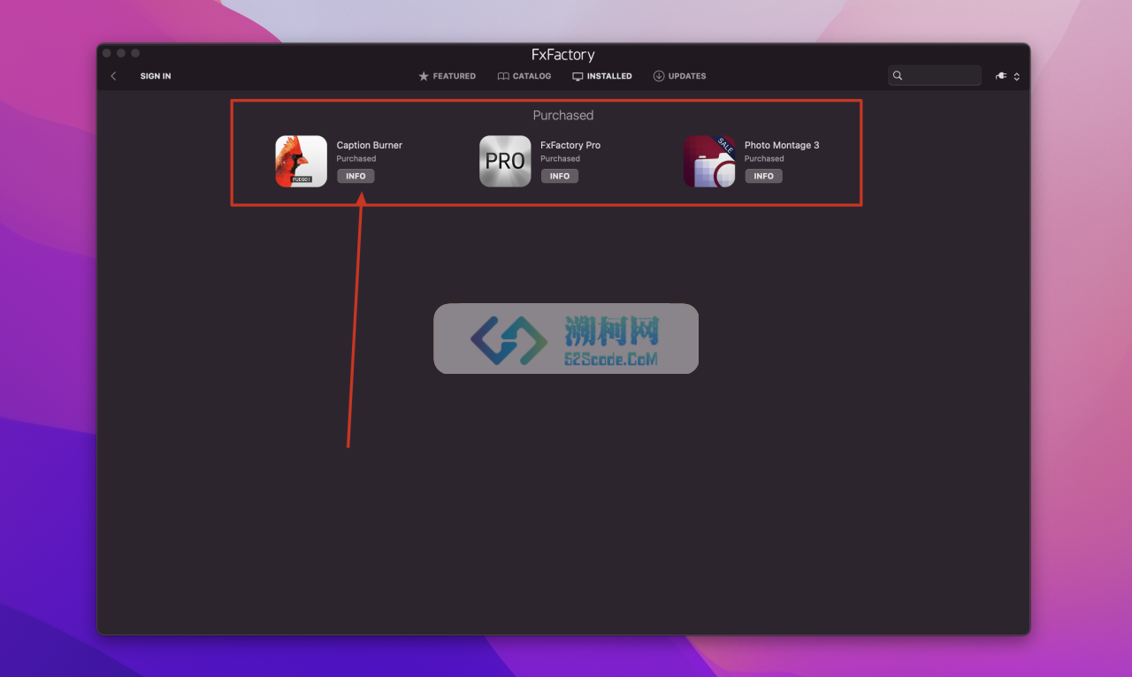Click the Purchased section heading
Screen dimensions: 1132x677
tap(563, 115)
